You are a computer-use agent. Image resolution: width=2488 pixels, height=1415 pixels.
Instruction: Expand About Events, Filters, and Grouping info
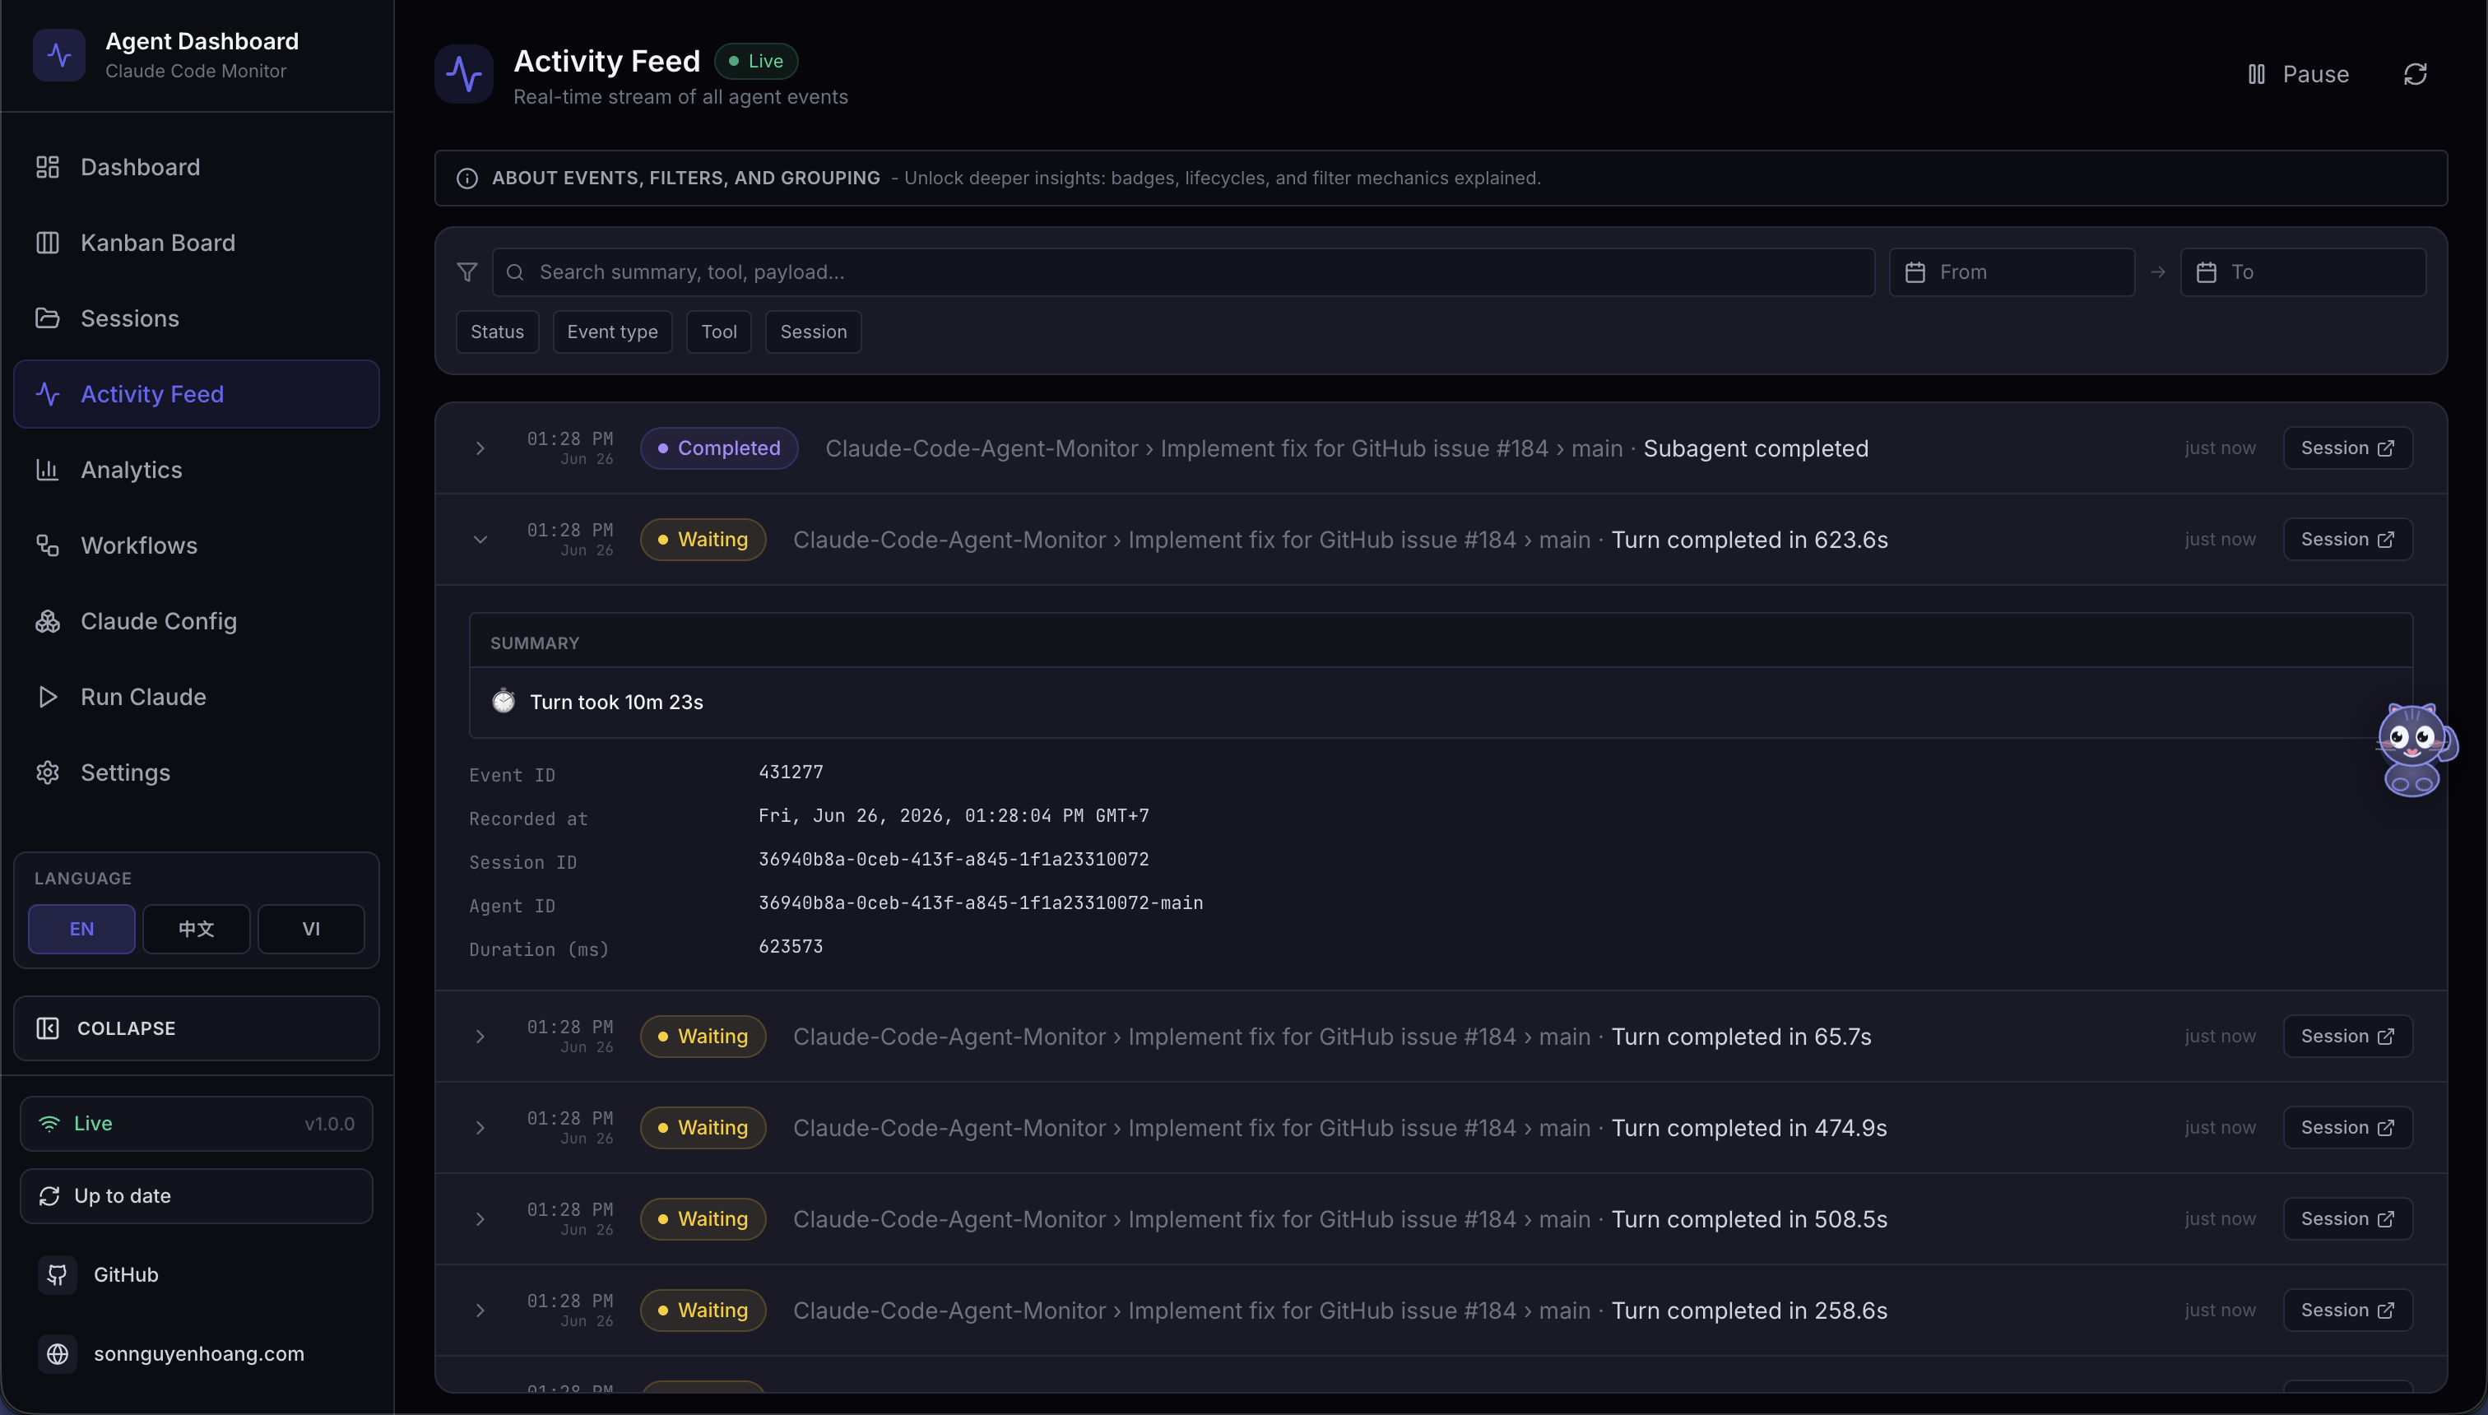click(1441, 178)
